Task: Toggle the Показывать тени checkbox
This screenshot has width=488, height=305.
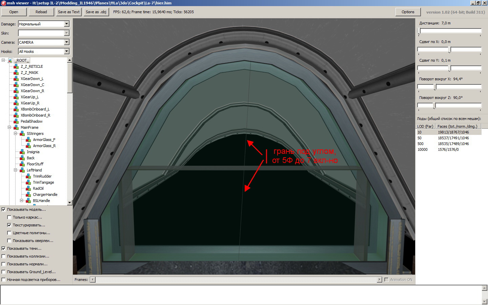Action: [x=3, y=248]
